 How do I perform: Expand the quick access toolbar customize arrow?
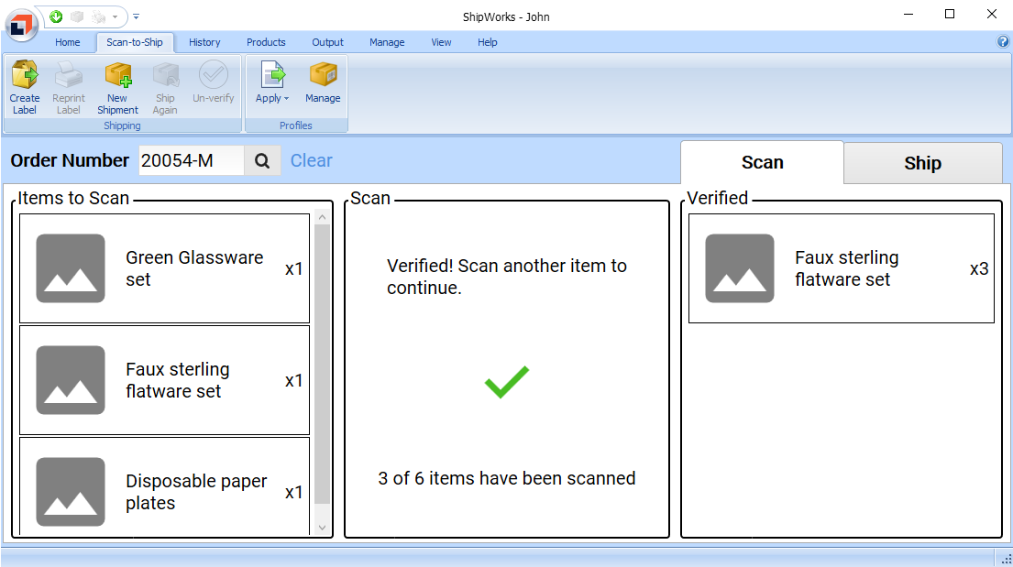pyautogui.click(x=137, y=16)
